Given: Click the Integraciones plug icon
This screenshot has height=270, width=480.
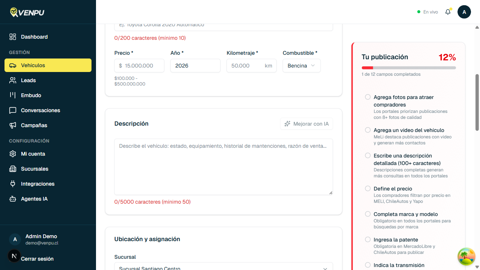Looking at the screenshot, I should 13,184.
